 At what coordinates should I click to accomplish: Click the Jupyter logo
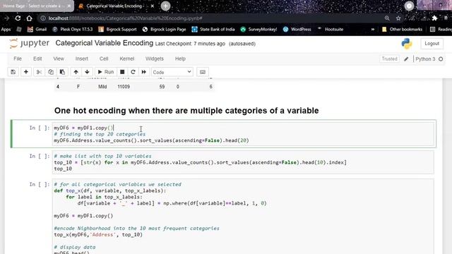[29, 44]
